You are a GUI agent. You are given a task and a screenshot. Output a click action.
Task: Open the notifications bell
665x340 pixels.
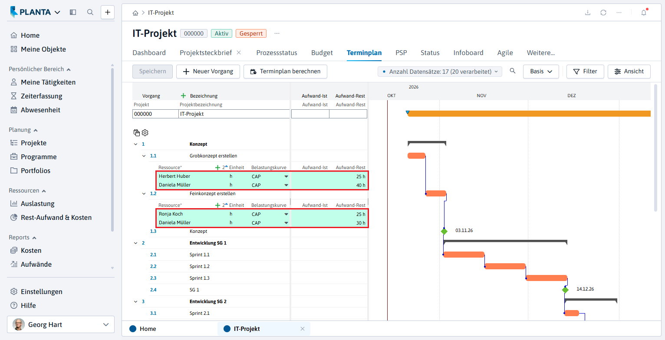644,13
